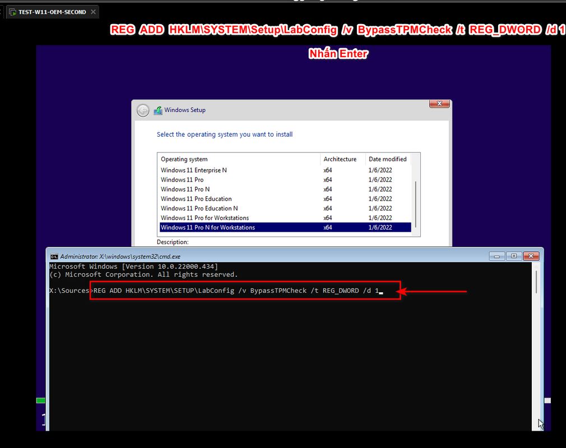Select Windows 11 Pro N for Workstations

285,227
